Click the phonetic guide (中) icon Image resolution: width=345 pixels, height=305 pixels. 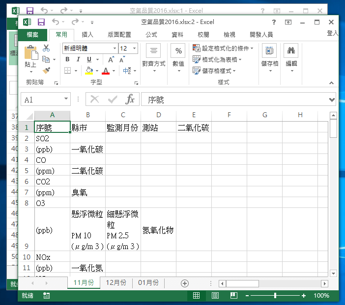(x=127, y=71)
